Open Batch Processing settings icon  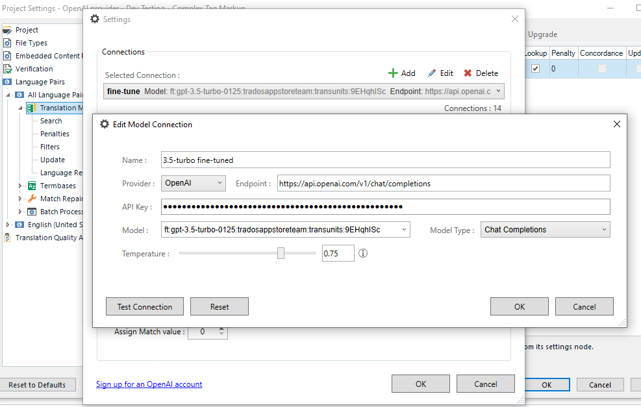click(x=33, y=212)
